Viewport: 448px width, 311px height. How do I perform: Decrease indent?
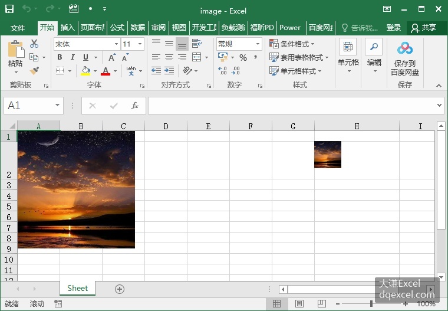(x=156, y=70)
